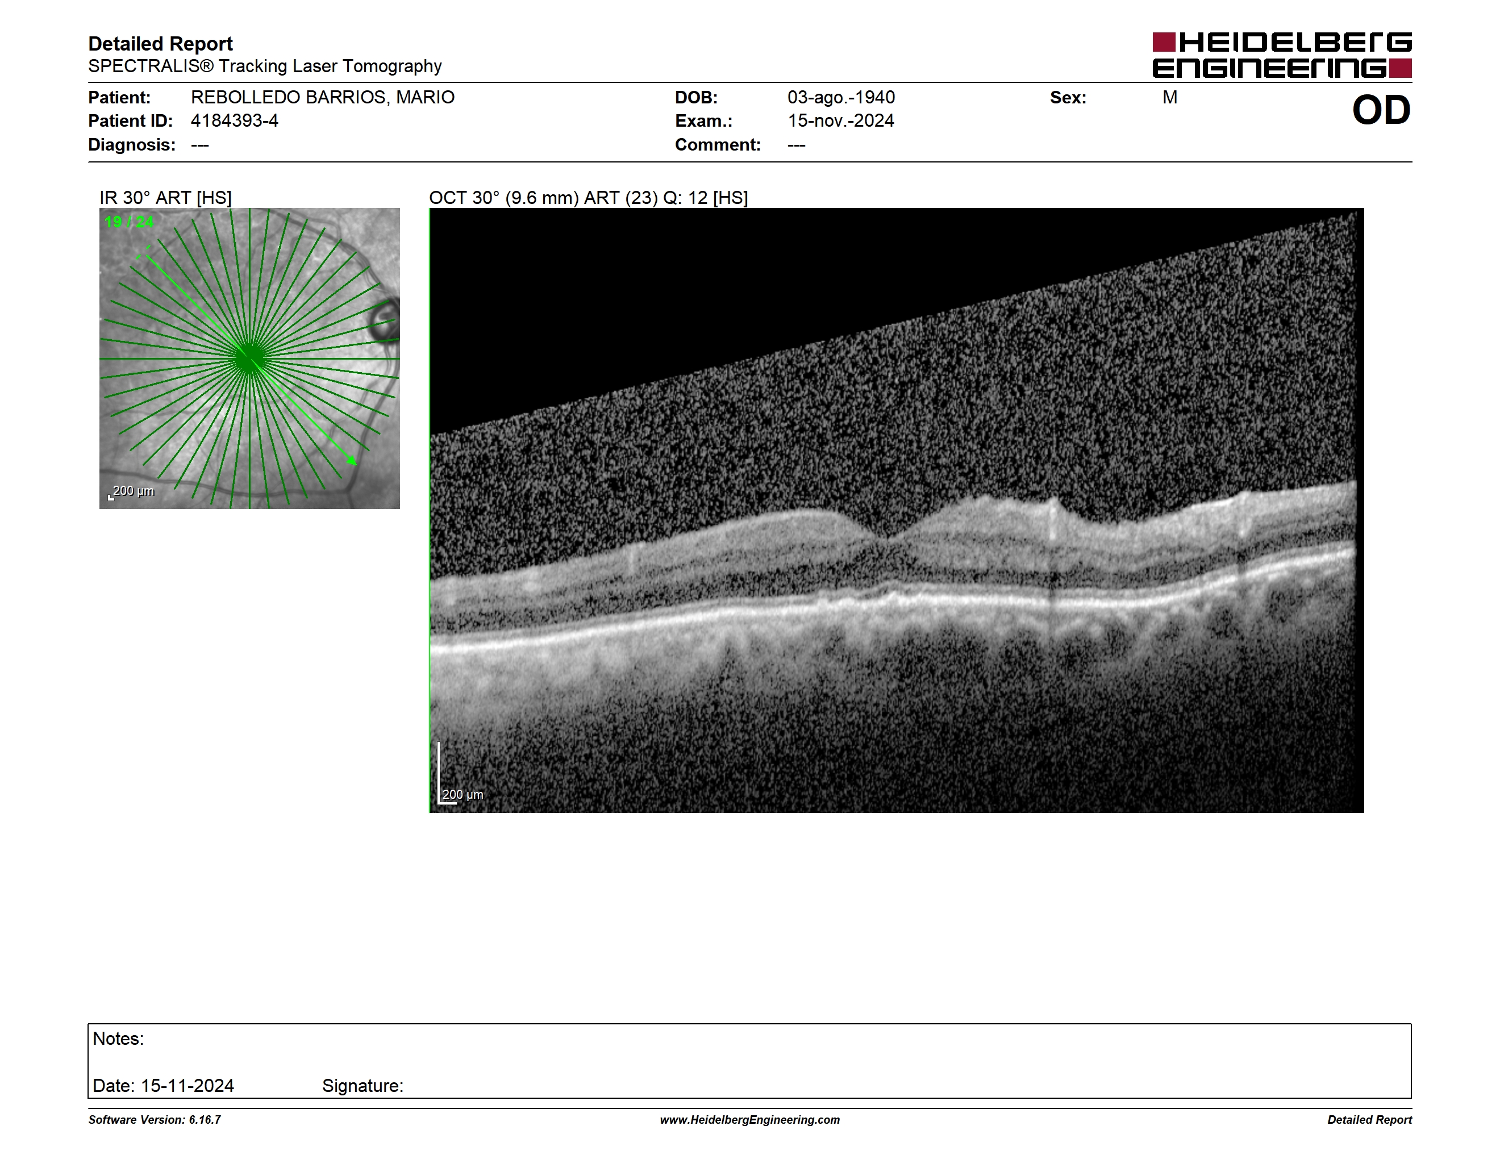The width and height of the screenshot is (1500, 1159).
Task: Click the large 'OD' eye indicator
Action: click(x=1381, y=110)
